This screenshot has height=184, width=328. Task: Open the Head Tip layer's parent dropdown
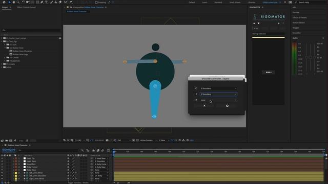pyautogui.click(x=101, y=158)
